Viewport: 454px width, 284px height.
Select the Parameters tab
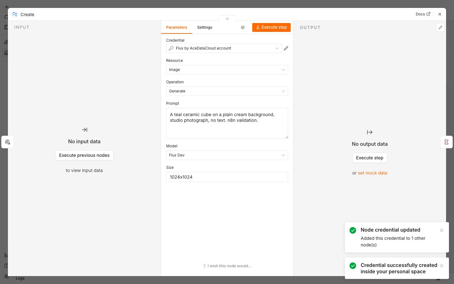[177, 27]
